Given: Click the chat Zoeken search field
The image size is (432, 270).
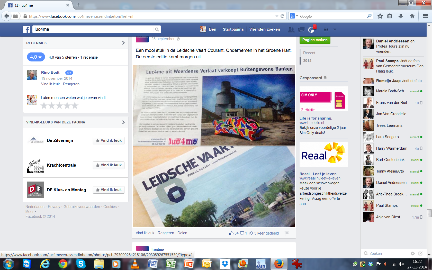Looking at the screenshot, I should [386, 254].
